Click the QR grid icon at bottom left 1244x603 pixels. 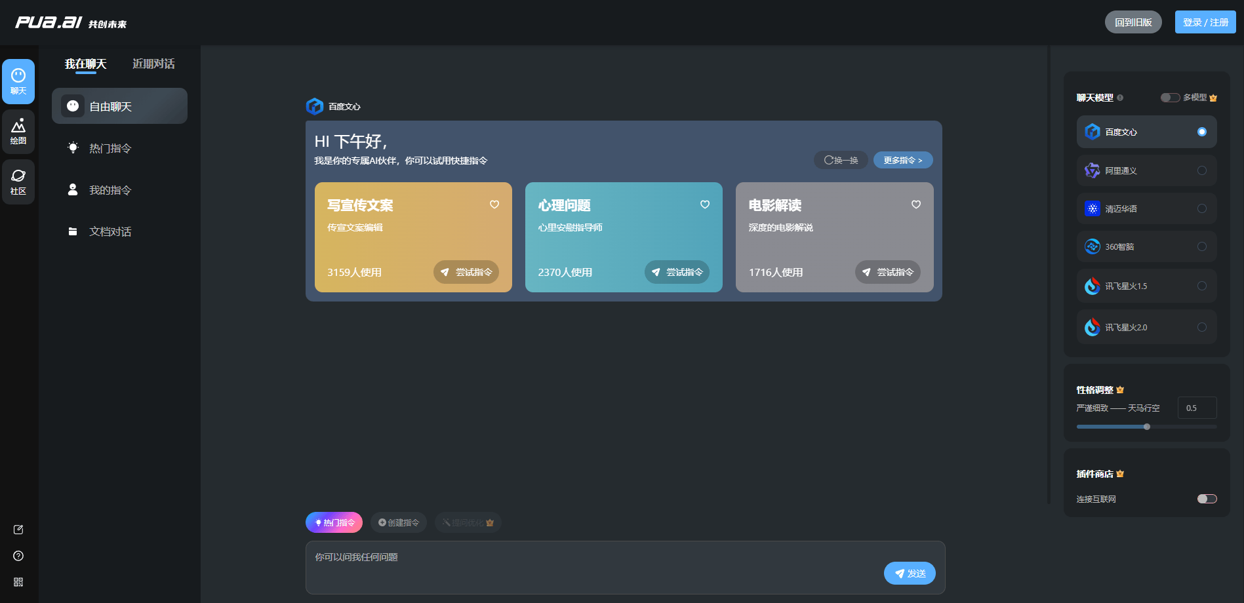pyautogui.click(x=18, y=582)
